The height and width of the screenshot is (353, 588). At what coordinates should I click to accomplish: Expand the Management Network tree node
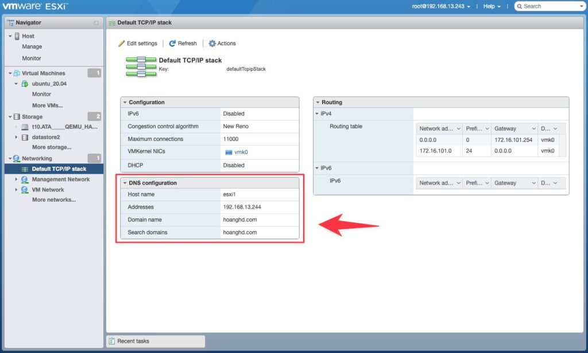(x=16, y=179)
